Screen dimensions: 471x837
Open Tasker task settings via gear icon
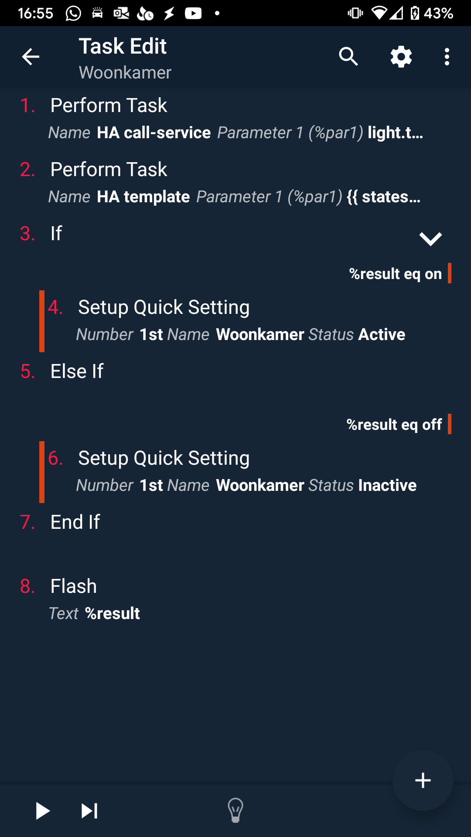tap(401, 57)
